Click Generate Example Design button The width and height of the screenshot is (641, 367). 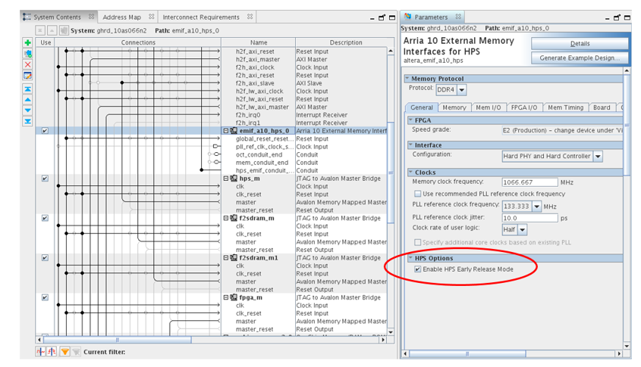[580, 58]
